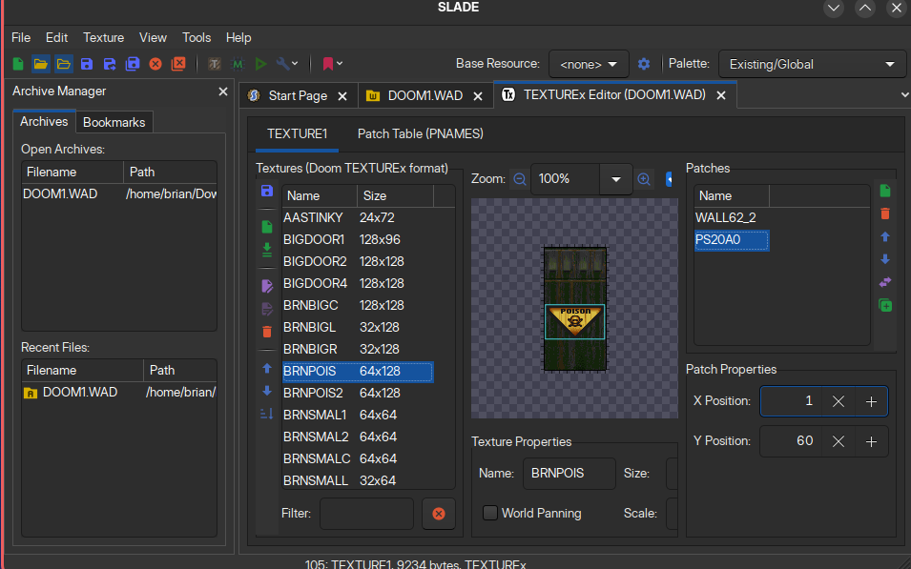The width and height of the screenshot is (911, 569).
Task: Open the Map Editor M icon
Action: 238,64
